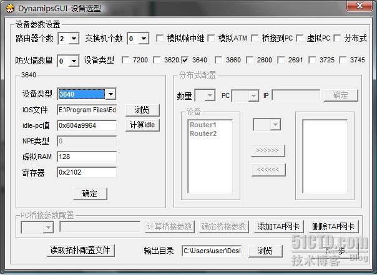
Task: Click the 虚拟RAM field showing 128
Action: 87,157
